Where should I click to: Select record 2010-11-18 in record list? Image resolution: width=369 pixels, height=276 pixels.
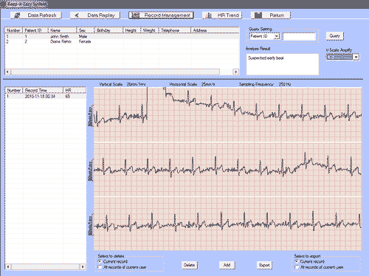(46, 97)
